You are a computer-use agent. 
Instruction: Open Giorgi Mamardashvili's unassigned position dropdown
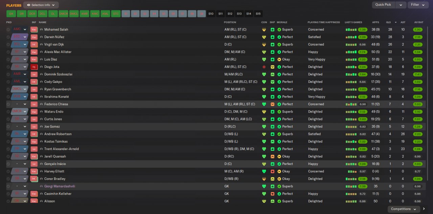[x=20, y=186]
